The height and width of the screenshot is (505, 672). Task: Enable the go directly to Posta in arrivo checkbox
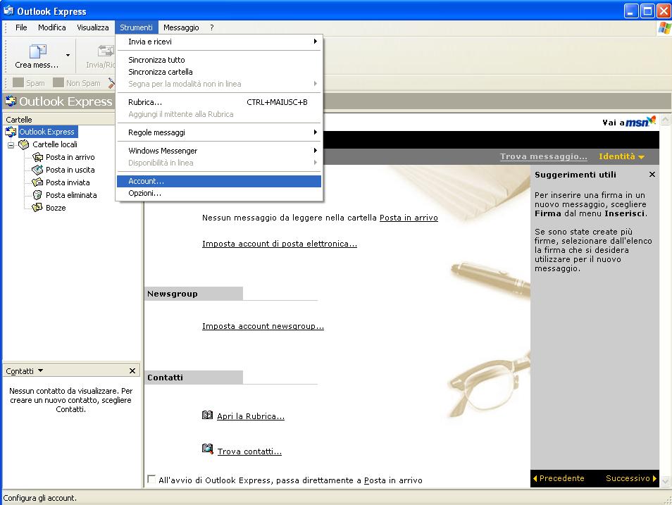(151, 479)
